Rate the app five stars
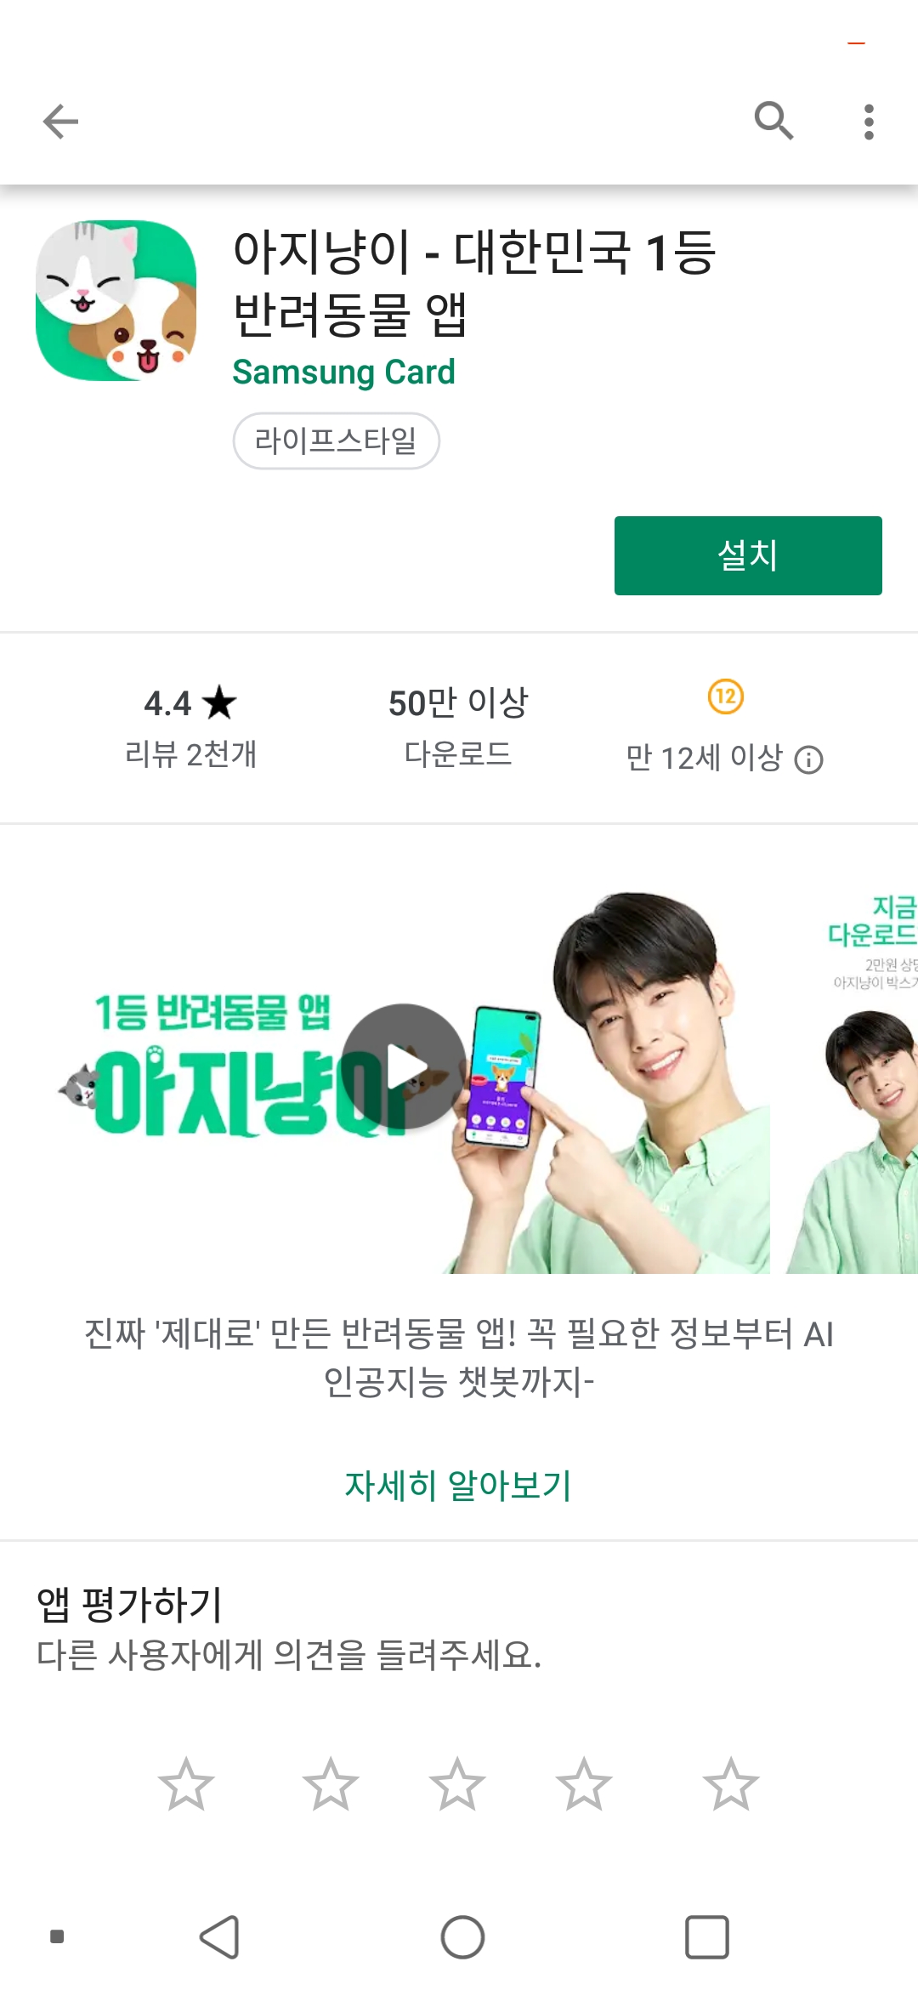 [731, 1783]
